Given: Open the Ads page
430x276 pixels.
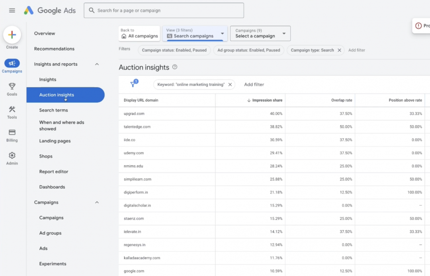Looking at the screenshot, I should point(43,248).
